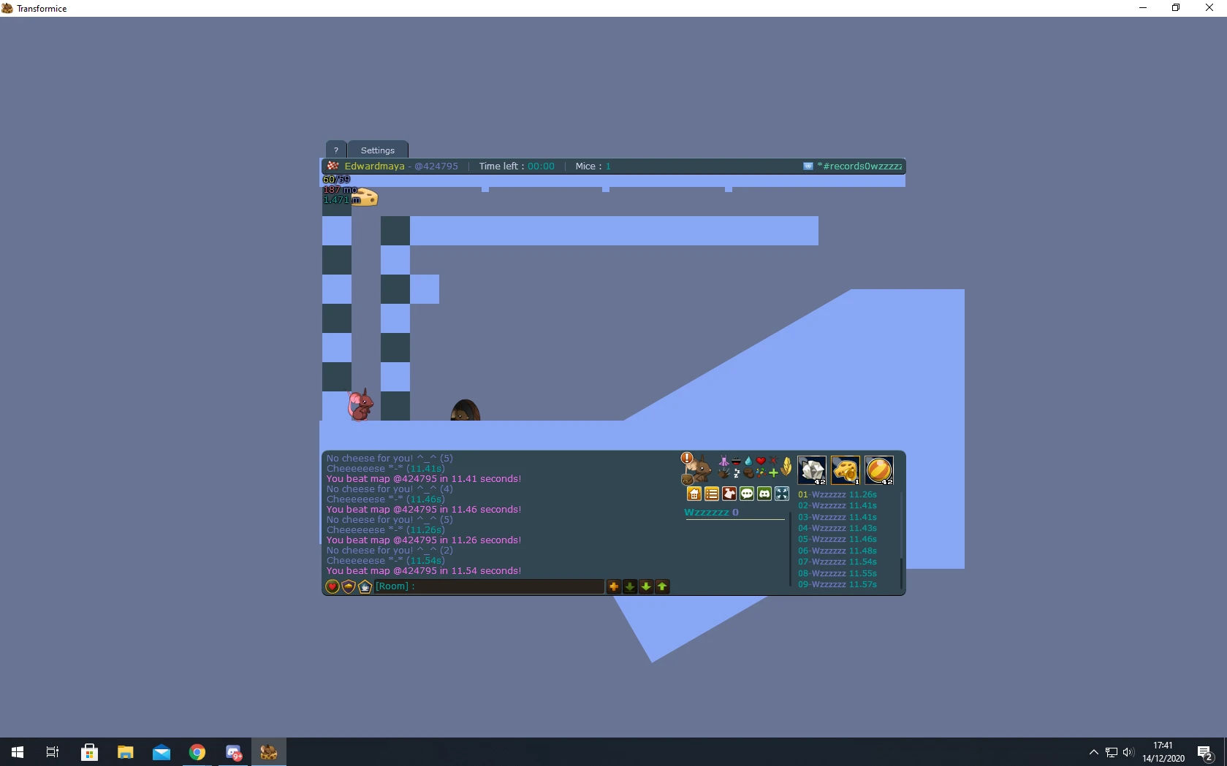
Task: Click the #records0wzzzzz room name
Action: coord(859,166)
